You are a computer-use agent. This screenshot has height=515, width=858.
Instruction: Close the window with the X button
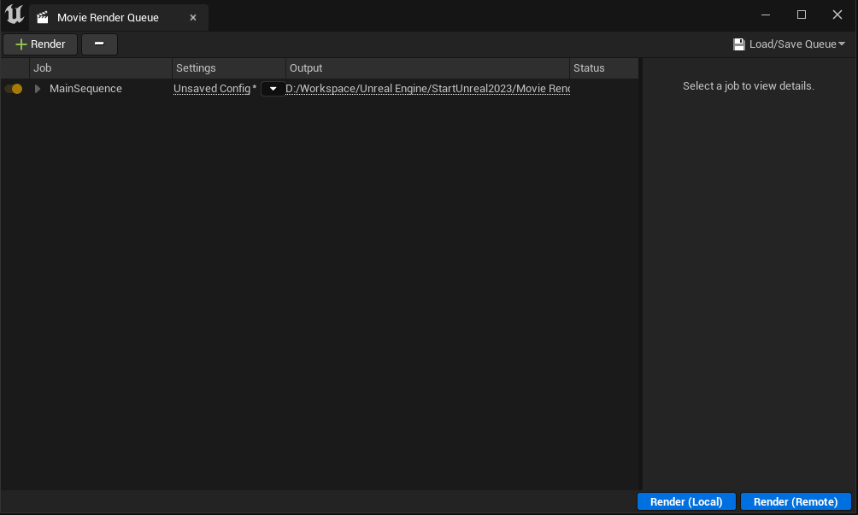coord(837,15)
